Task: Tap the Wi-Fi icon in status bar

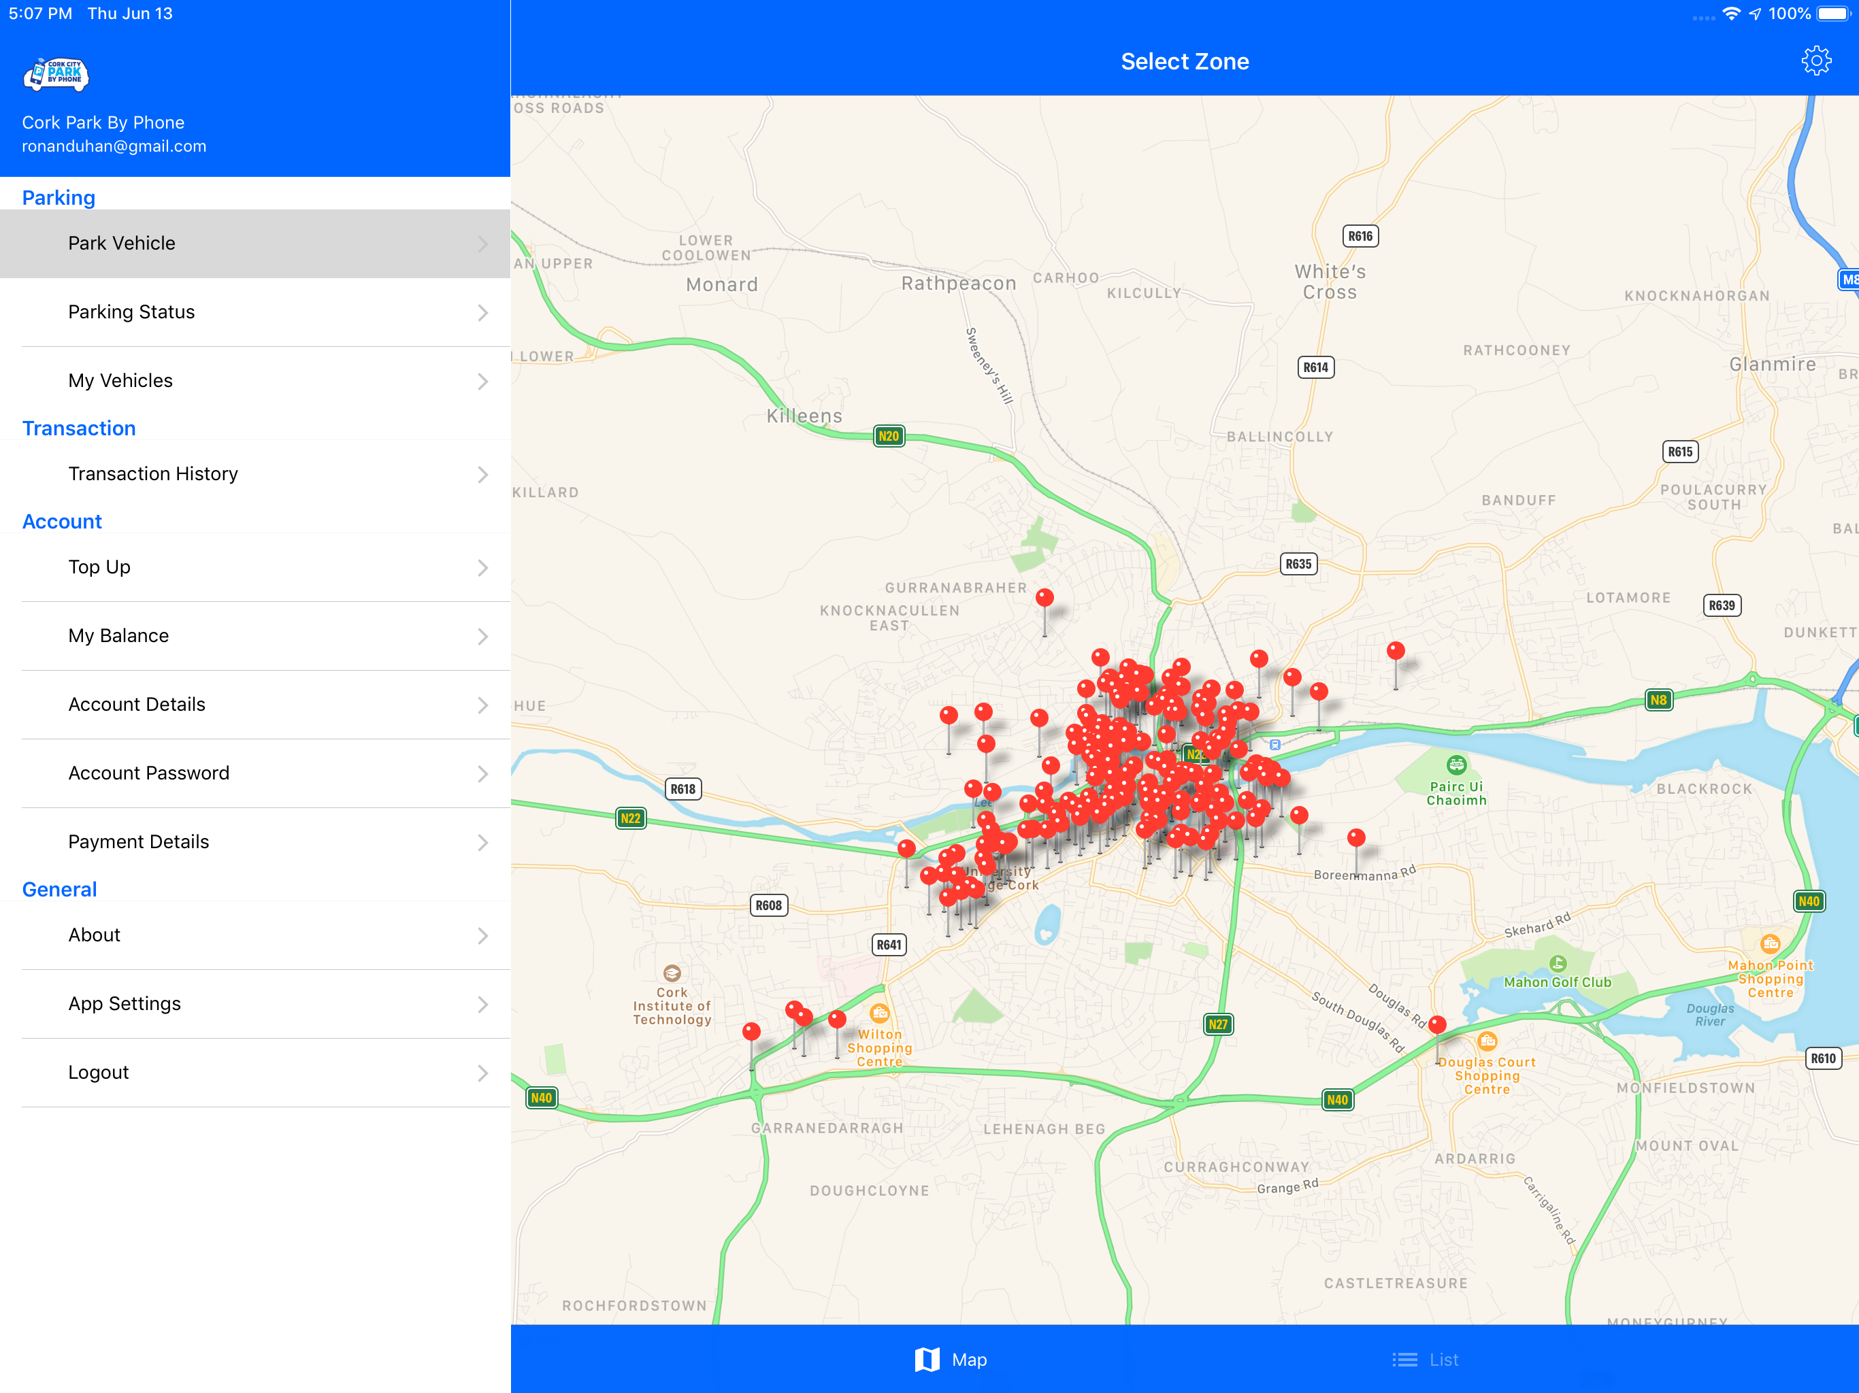Action: [x=1730, y=14]
